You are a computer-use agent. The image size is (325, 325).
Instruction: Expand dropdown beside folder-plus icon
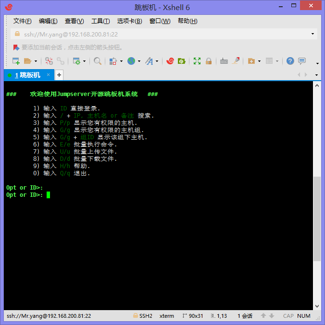(259, 61)
